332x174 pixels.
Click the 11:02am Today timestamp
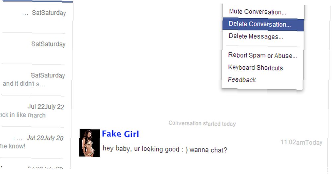pyautogui.click(x=301, y=142)
